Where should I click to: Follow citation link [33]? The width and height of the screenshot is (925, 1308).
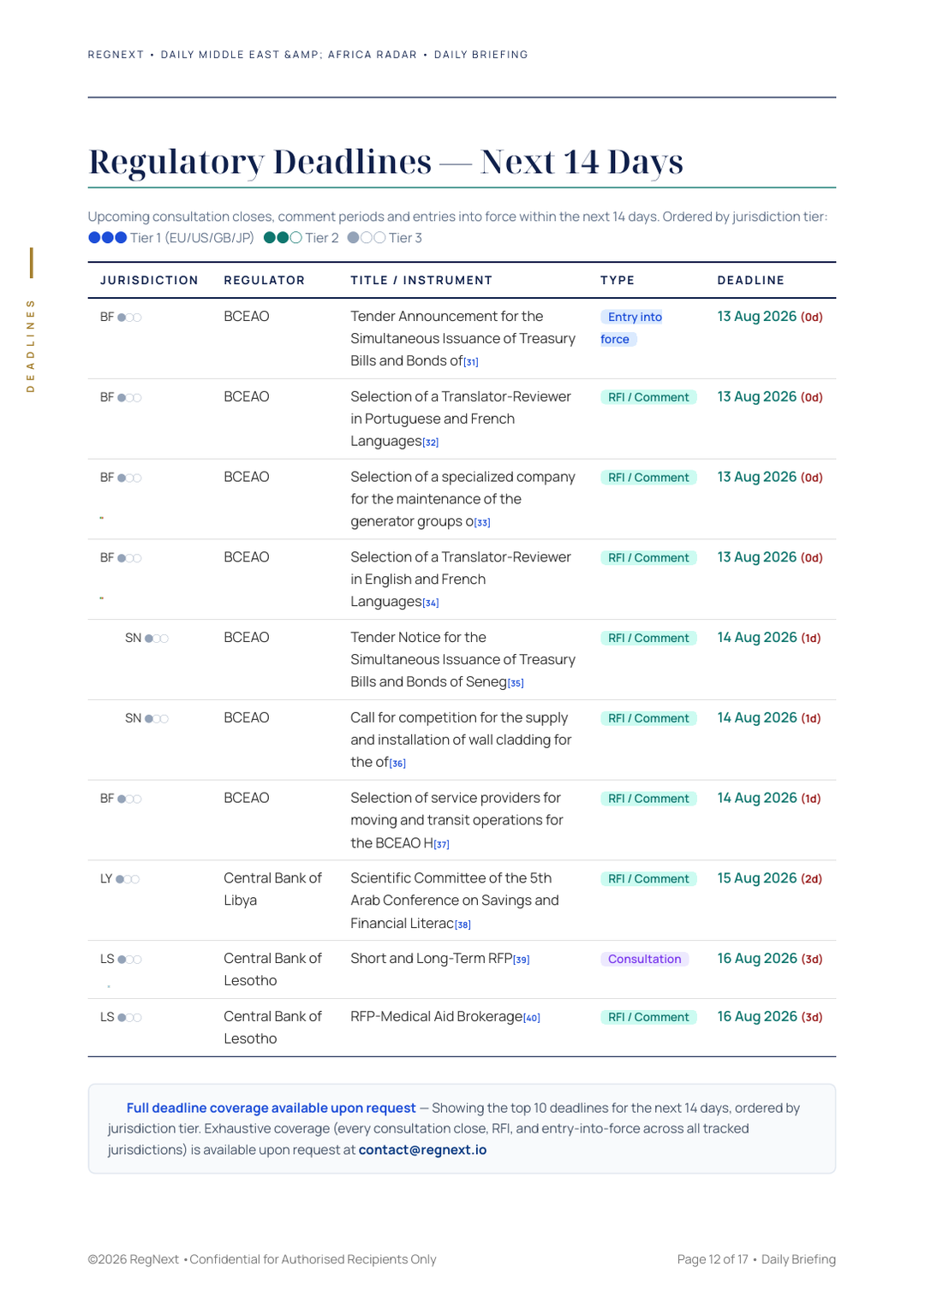point(482,523)
